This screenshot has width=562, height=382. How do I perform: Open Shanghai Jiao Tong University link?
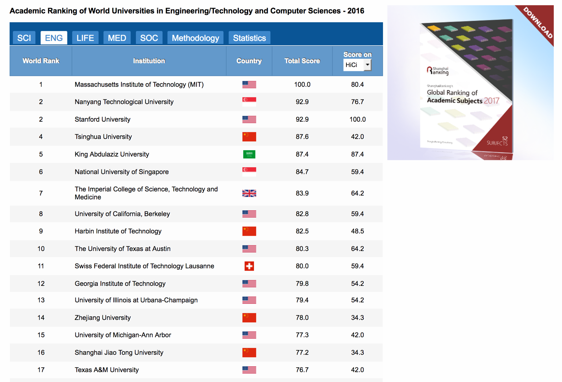pyautogui.click(x=119, y=352)
